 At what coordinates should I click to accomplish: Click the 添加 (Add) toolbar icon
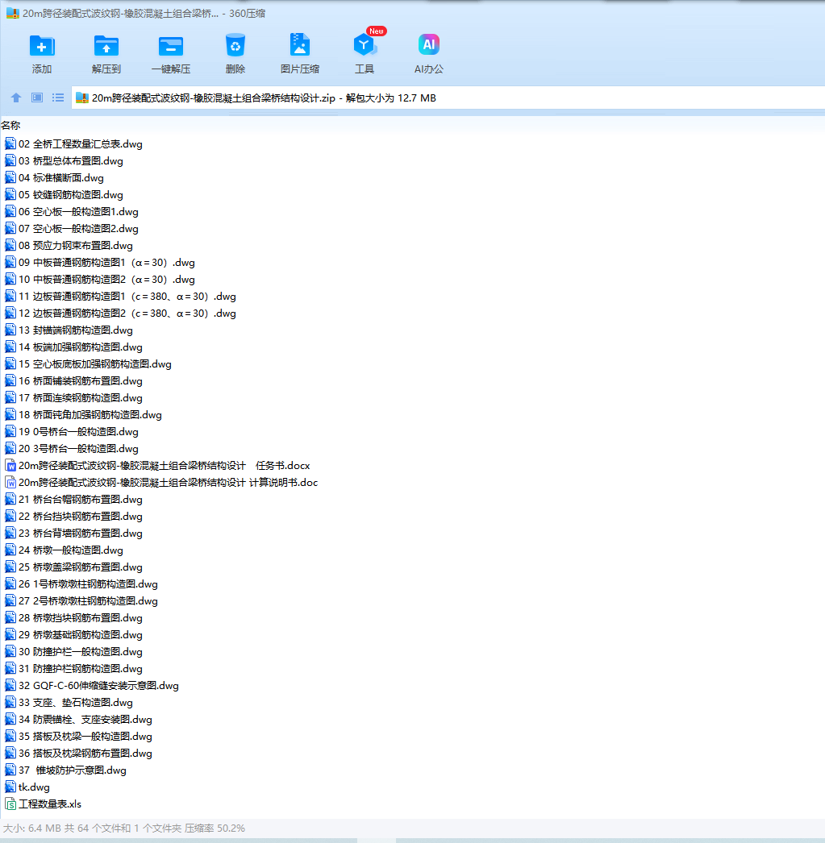[41, 46]
